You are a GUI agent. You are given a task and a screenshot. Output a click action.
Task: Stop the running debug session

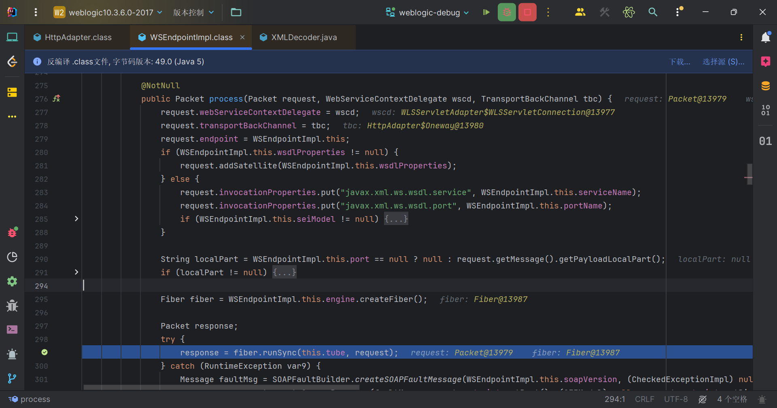(527, 12)
